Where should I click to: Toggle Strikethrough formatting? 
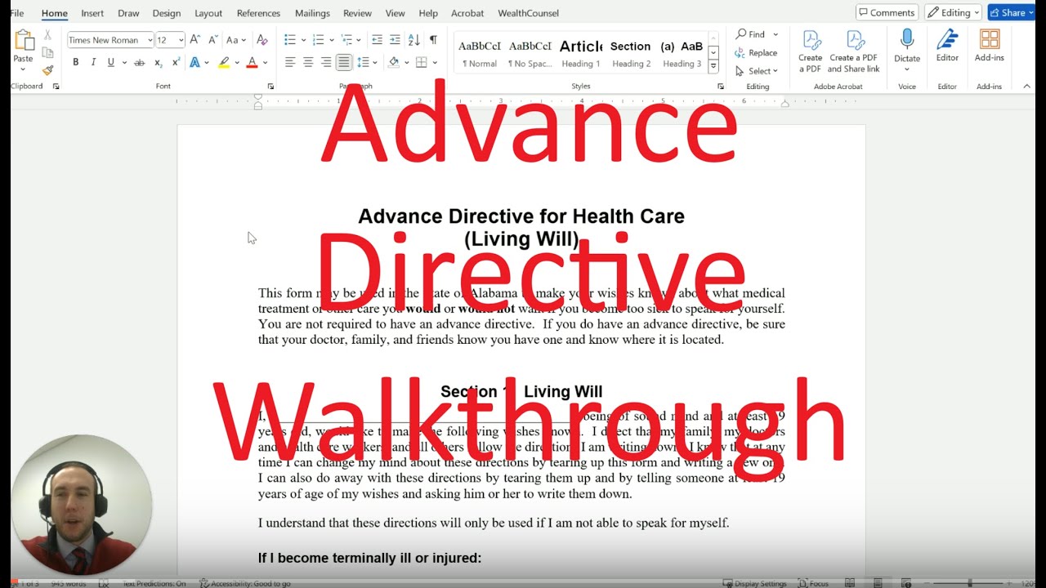(139, 62)
